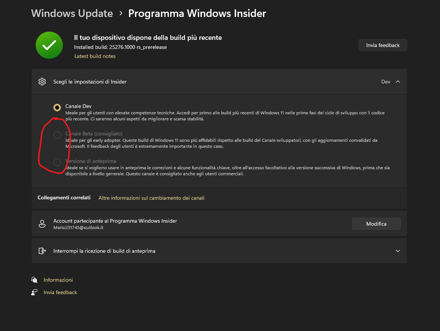Click the Informazioni help icon

click(34, 280)
